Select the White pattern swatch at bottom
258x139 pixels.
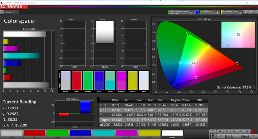(x=12, y=133)
